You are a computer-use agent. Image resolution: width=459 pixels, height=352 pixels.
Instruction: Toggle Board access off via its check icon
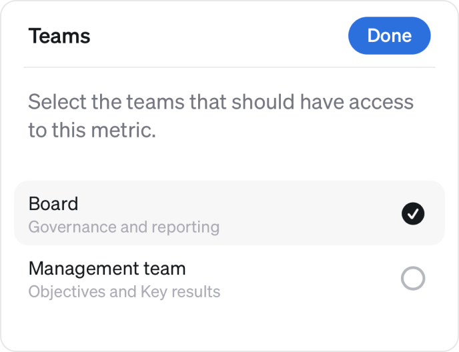(413, 213)
